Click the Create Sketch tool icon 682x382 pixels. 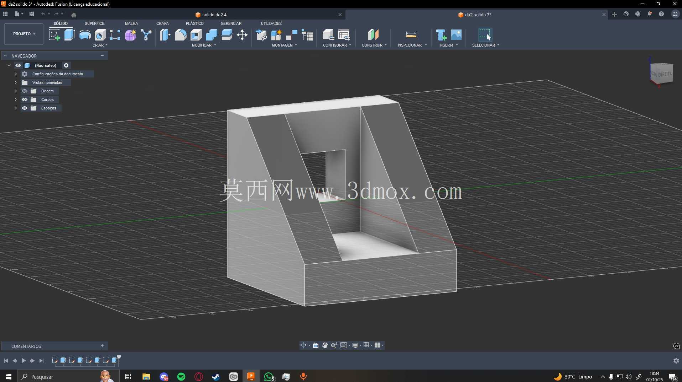(x=54, y=35)
